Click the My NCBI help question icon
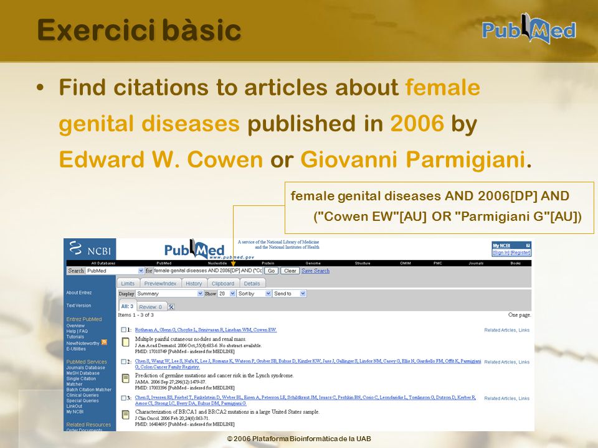This screenshot has height=448, width=598. 528,246
